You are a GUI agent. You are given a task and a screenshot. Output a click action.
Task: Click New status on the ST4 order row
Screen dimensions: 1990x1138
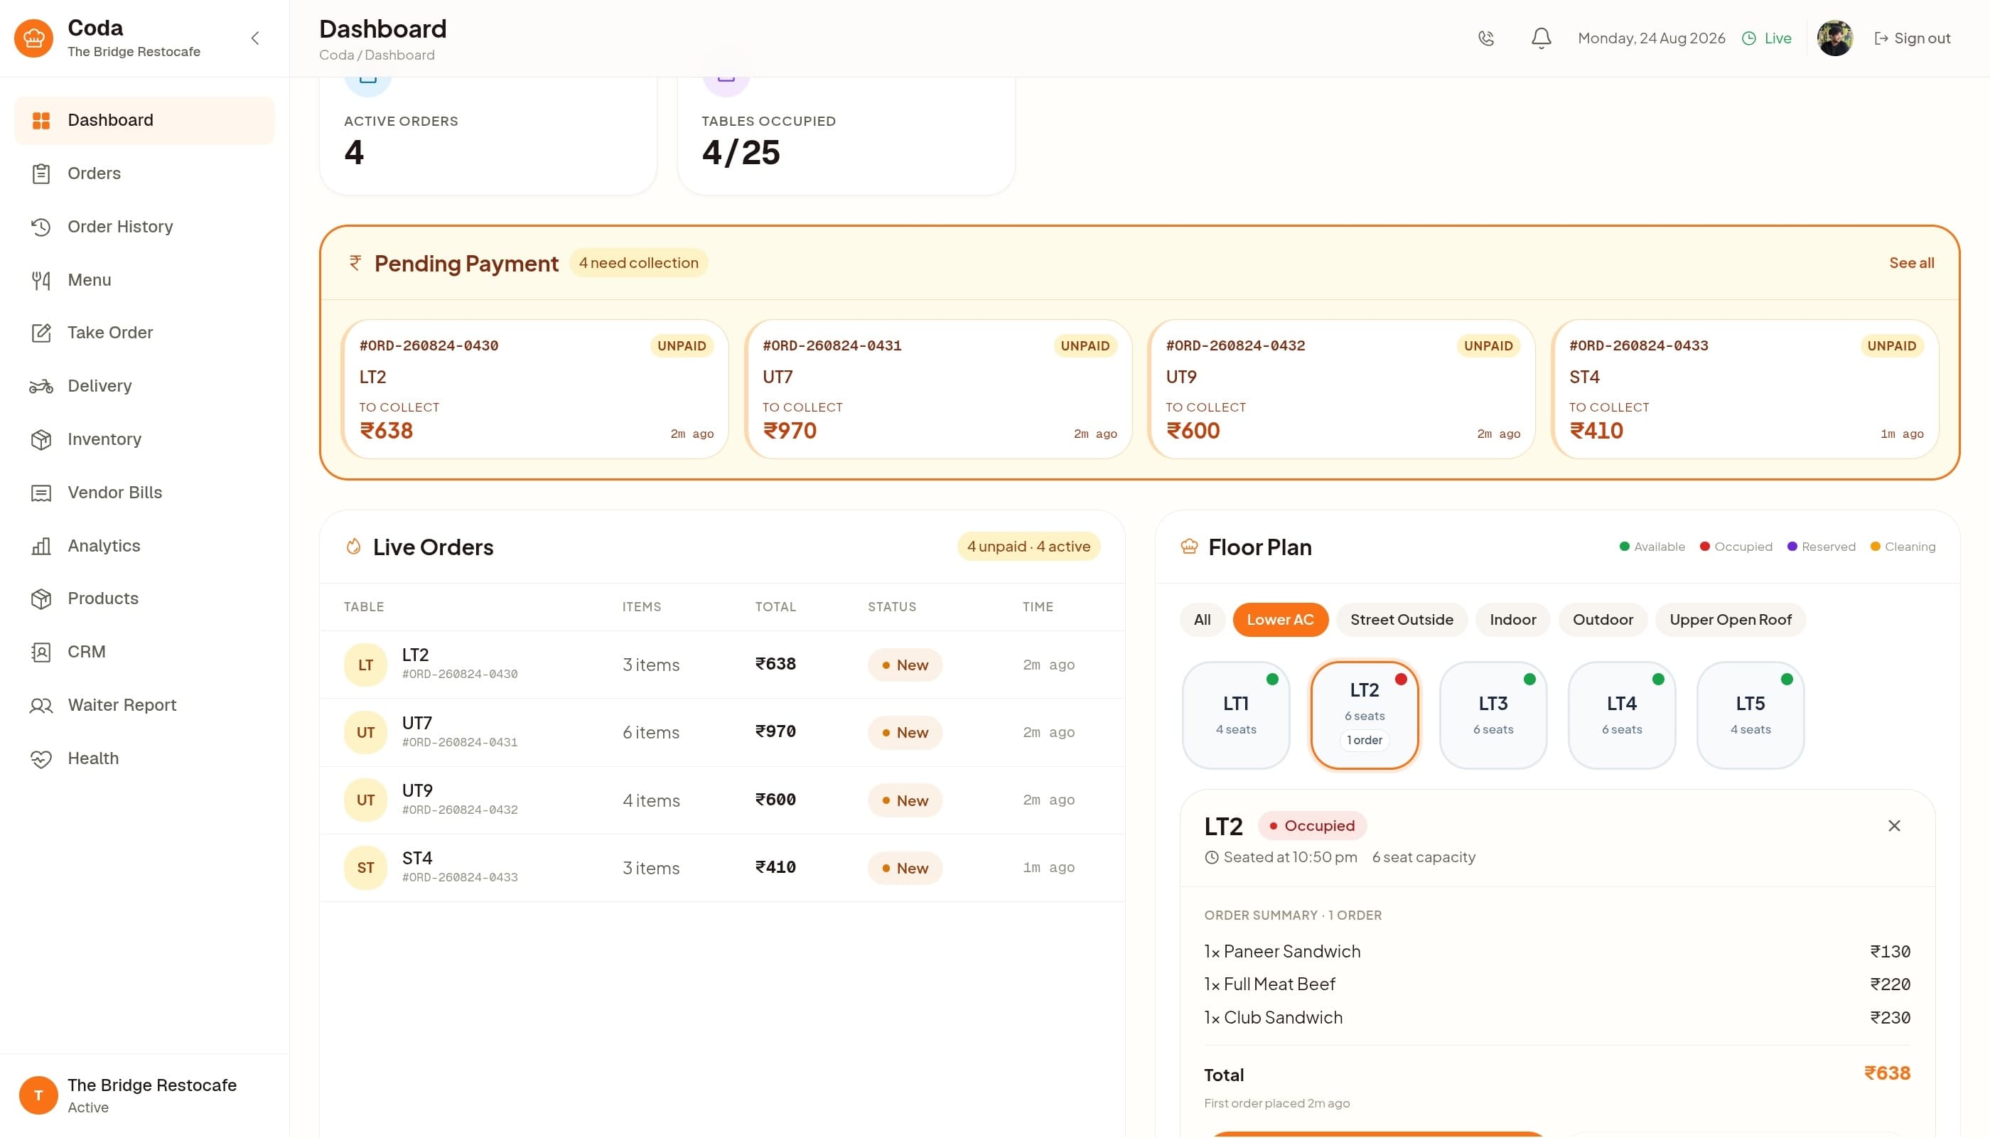(905, 868)
